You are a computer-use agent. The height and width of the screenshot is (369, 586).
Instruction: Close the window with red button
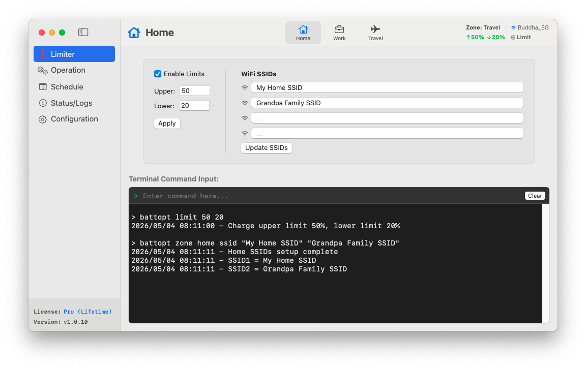click(42, 33)
